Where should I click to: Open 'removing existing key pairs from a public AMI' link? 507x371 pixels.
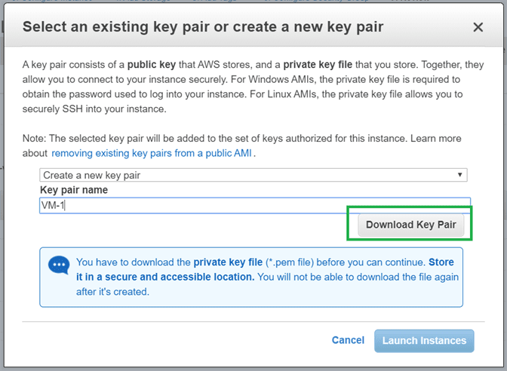click(x=152, y=153)
